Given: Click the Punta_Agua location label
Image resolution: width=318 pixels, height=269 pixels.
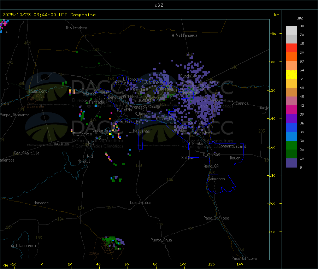Looking at the screenshot, I should click(x=161, y=240).
